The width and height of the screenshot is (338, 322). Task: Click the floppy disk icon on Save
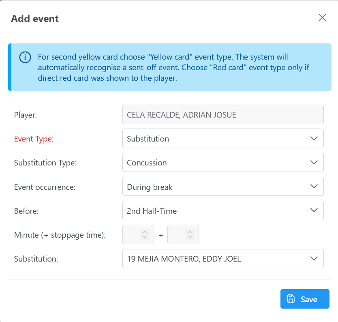click(x=291, y=299)
